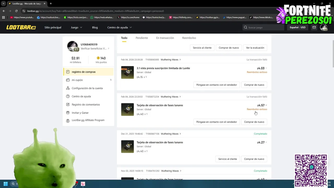Click the site information icon in the address bar
Viewport: 334px width, 188px height.
tap(24, 11)
